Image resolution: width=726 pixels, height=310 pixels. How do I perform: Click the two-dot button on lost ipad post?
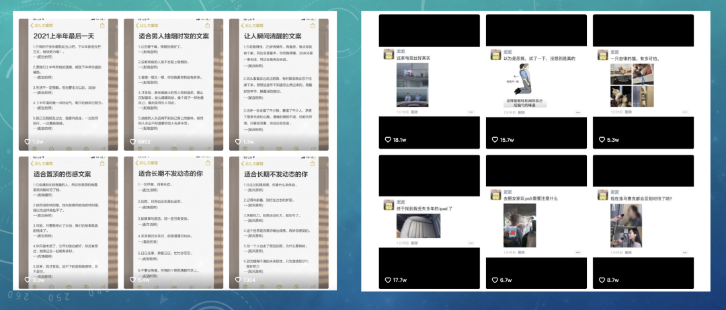pos(471,243)
